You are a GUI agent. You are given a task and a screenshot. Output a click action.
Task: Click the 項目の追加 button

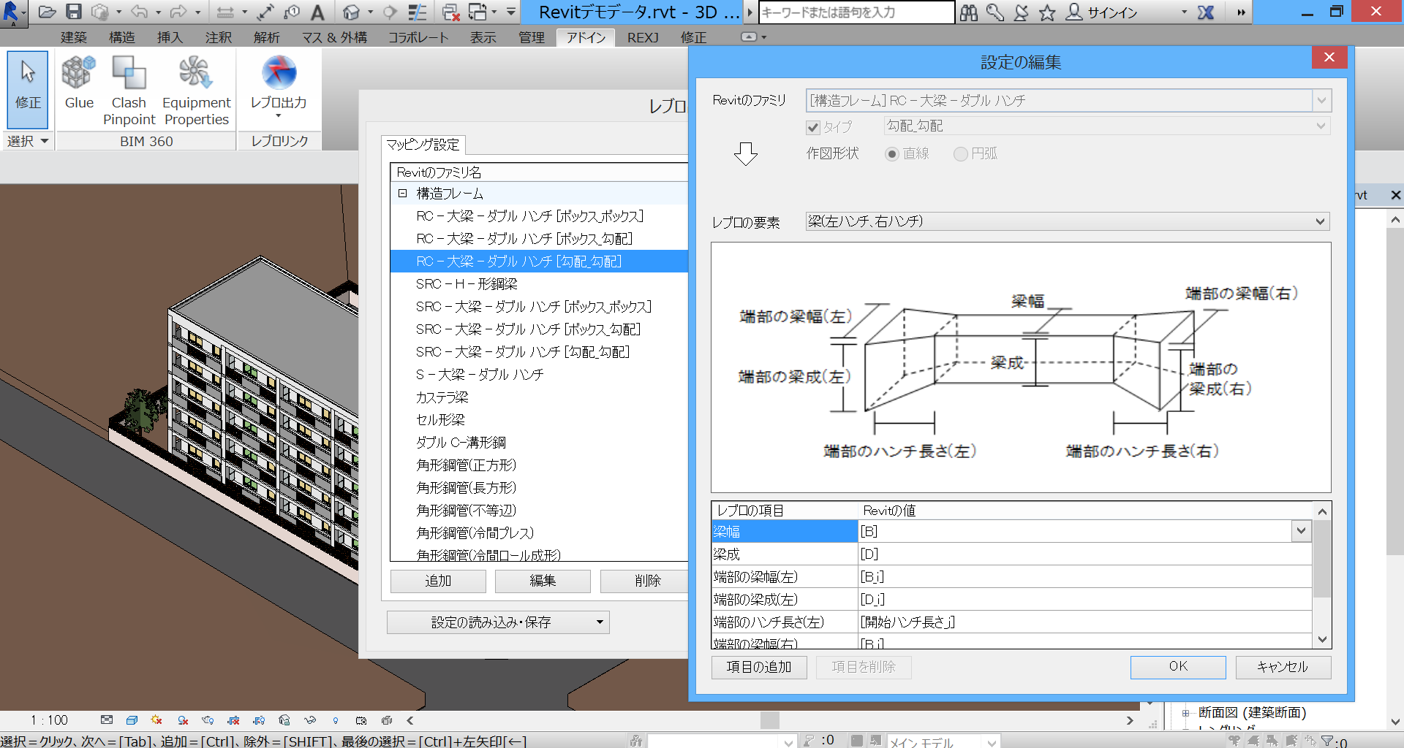(759, 667)
